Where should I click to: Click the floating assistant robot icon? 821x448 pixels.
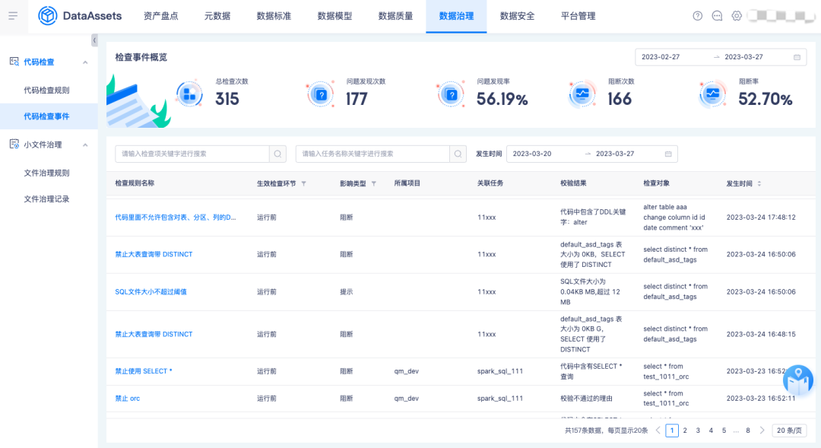[798, 380]
